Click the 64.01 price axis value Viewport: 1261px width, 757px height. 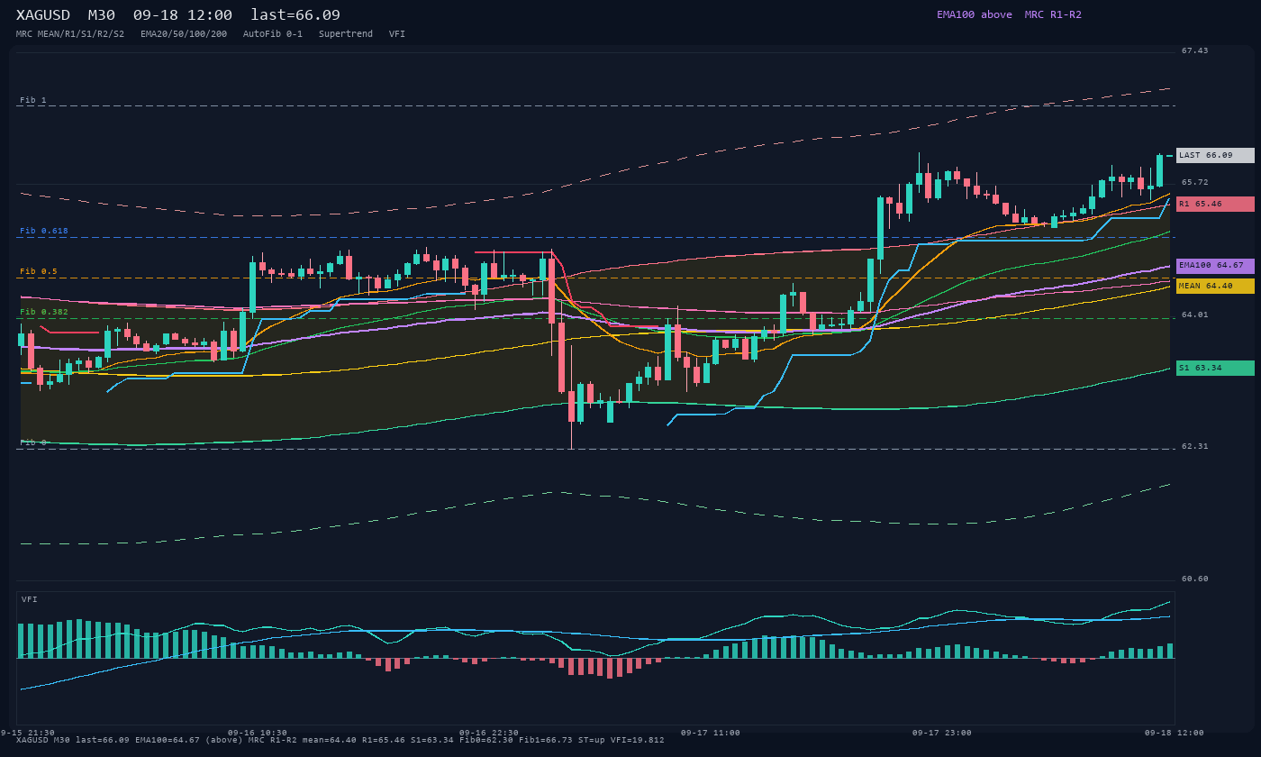tap(1195, 315)
